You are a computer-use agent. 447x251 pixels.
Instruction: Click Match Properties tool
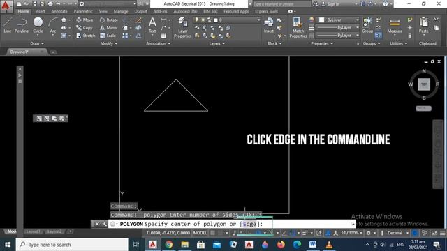[x=298, y=28]
